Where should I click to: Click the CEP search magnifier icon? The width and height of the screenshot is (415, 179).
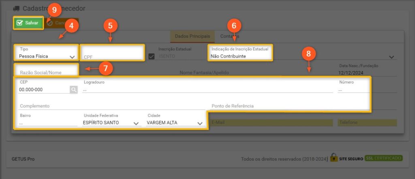click(73, 90)
